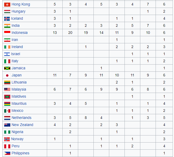Image resolution: width=174 pixels, height=157 pixels.
Task: Click the India flag icon
Action: tap(7, 26)
